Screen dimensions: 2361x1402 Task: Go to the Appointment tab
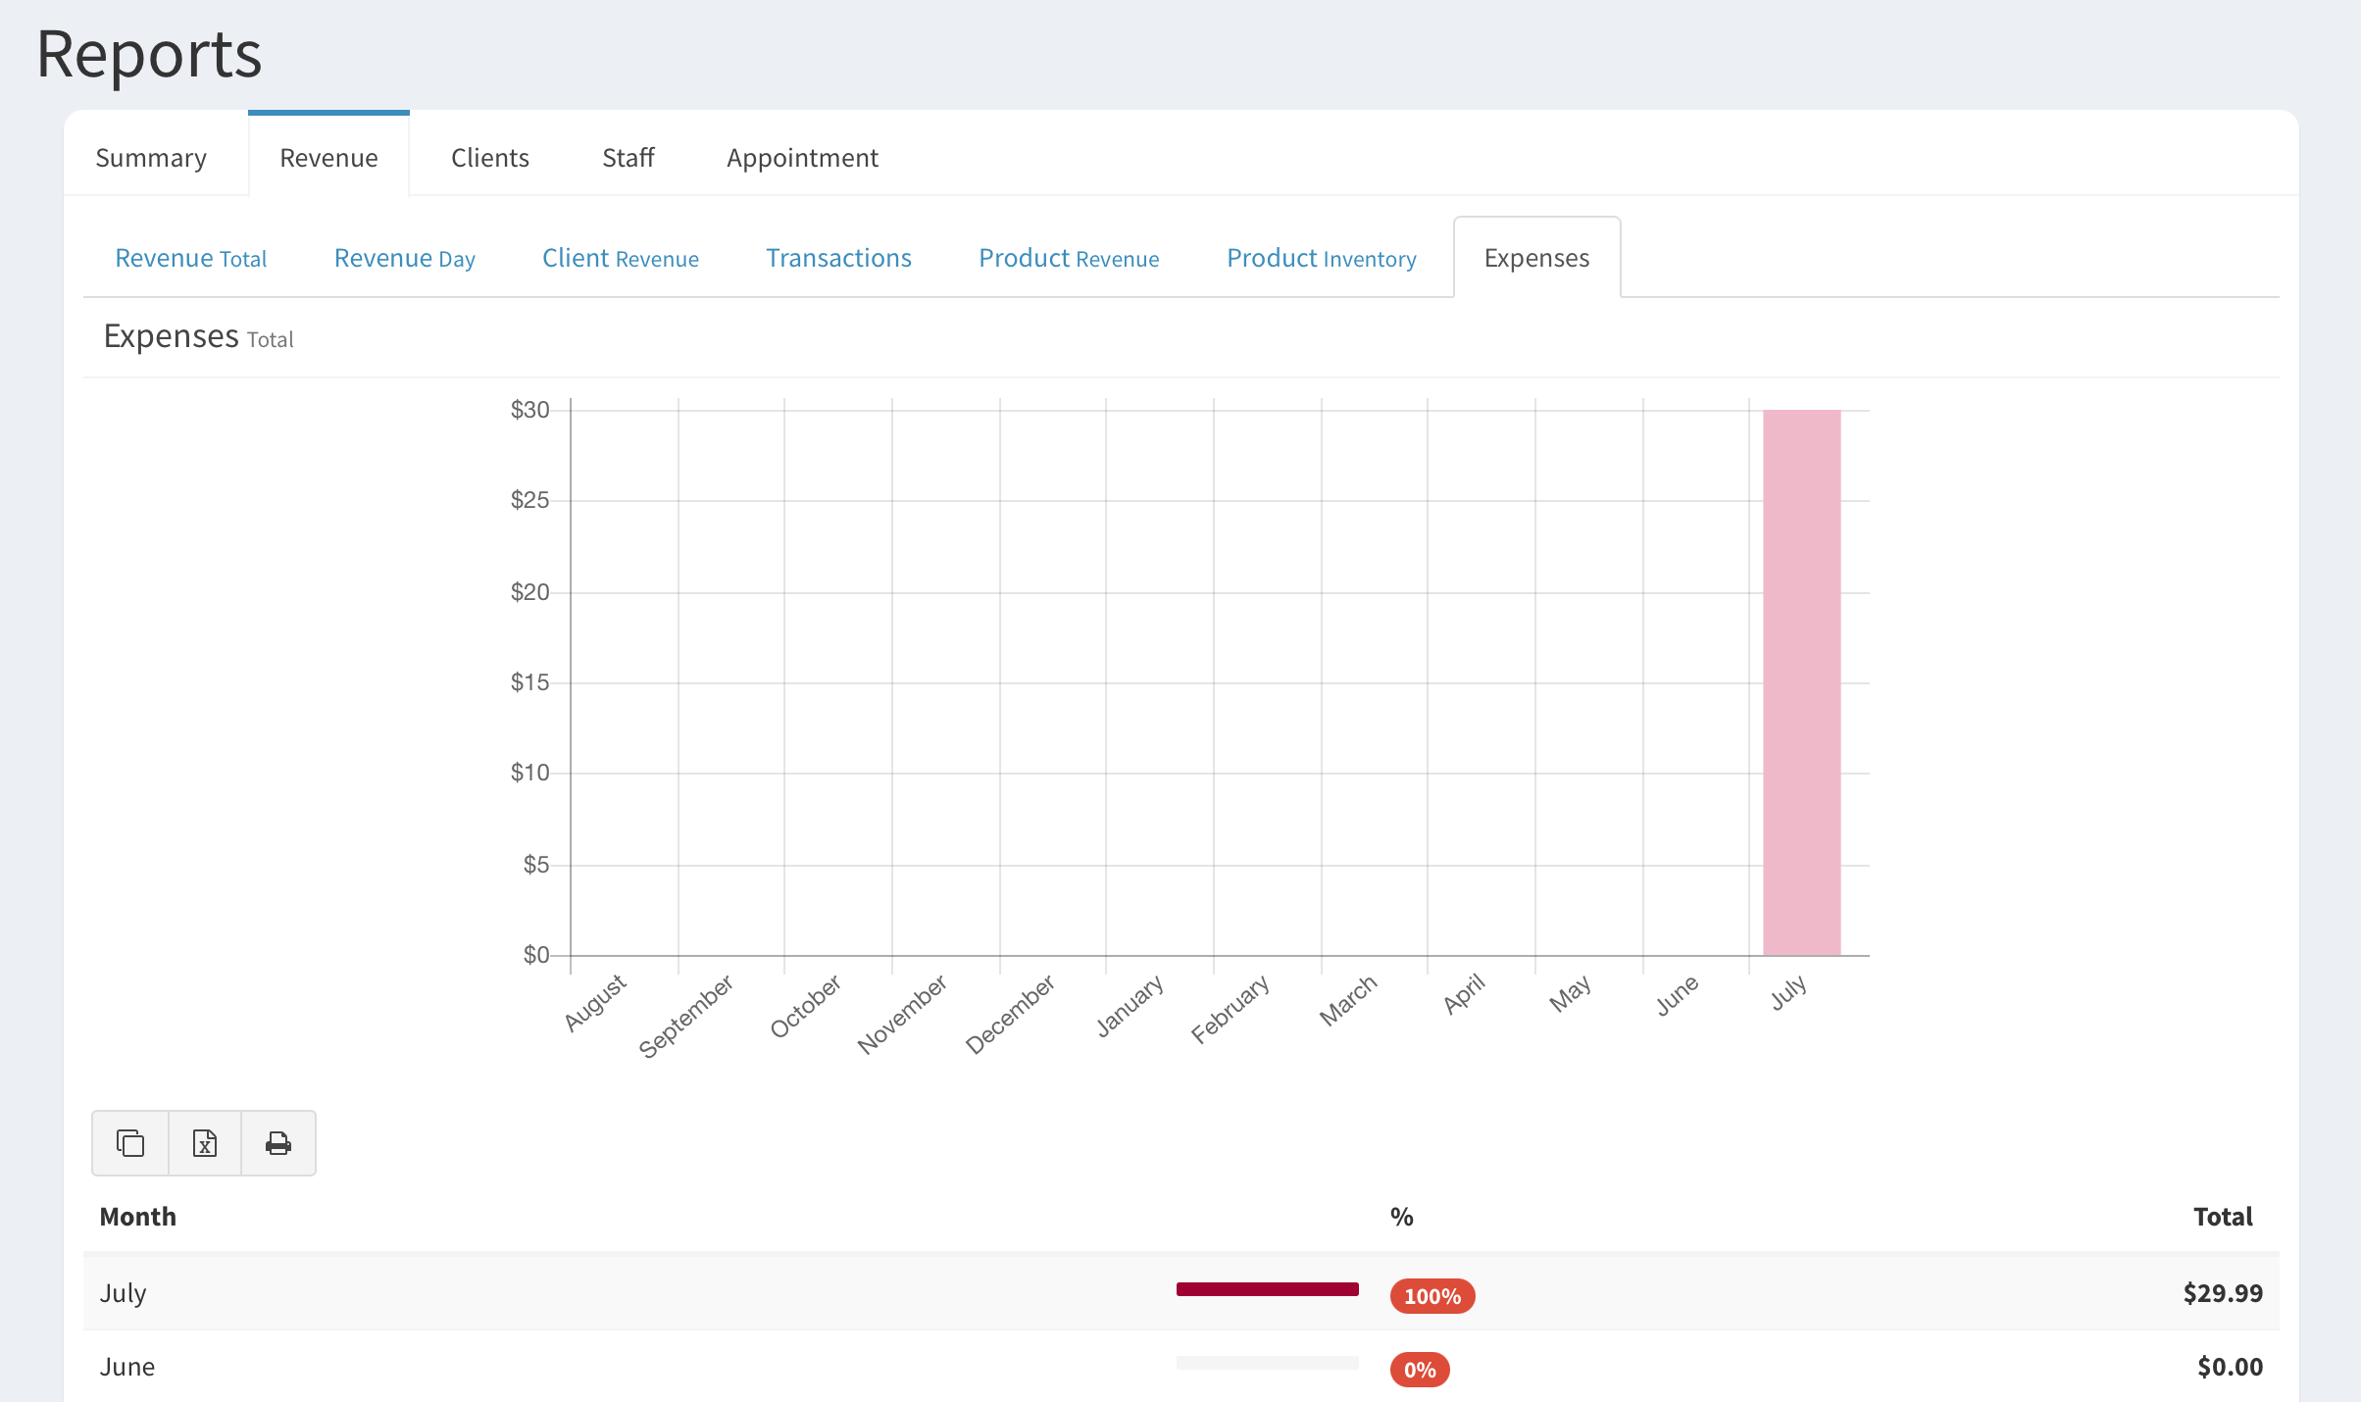click(802, 158)
